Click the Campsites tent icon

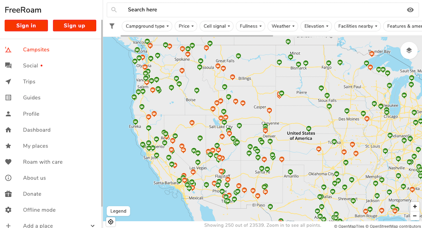click(8, 49)
